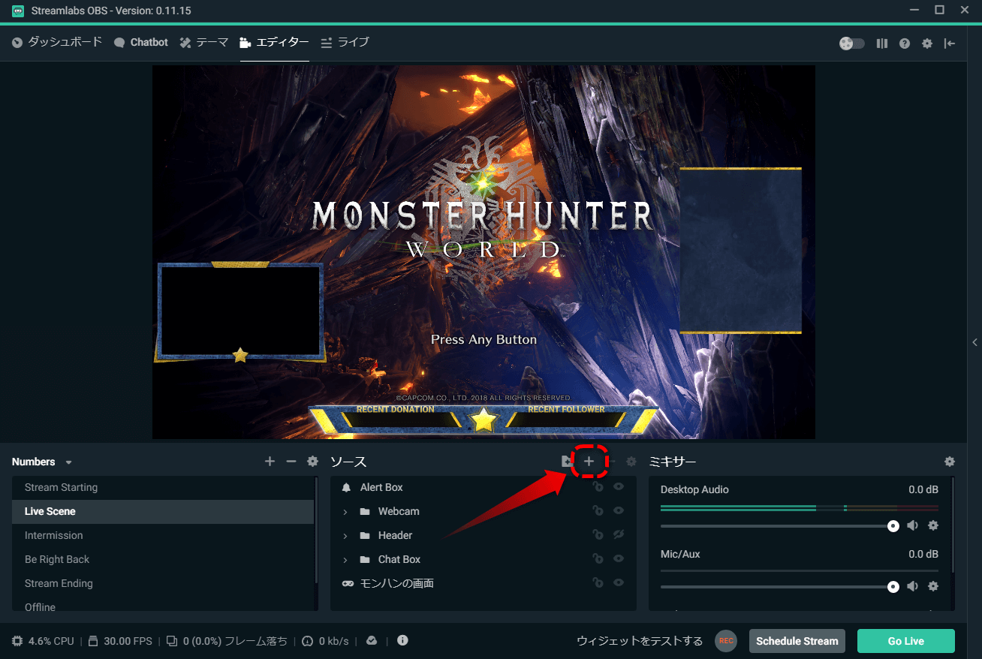Select the Header folder row
Viewport: 982px width, 659px height.
coord(483,535)
